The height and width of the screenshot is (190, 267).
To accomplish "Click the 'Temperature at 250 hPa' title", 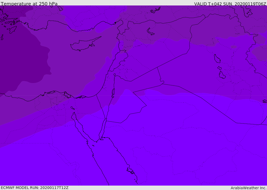I will pyautogui.click(x=29, y=4).
